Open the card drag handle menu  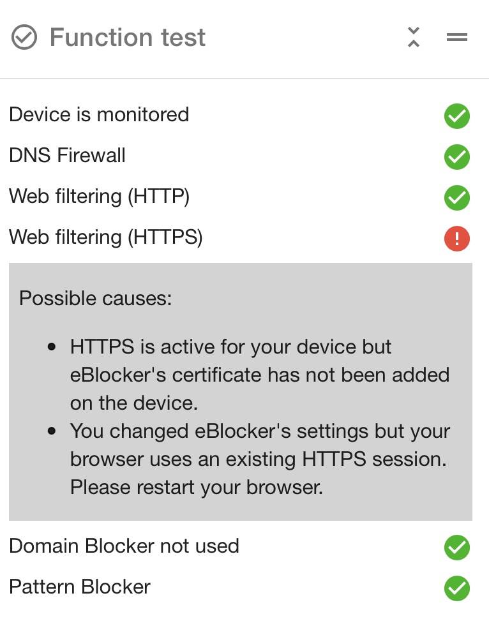(x=457, y=37)
